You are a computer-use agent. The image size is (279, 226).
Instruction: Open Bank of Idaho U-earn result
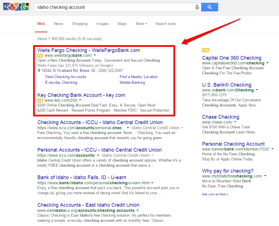(82, 177)
